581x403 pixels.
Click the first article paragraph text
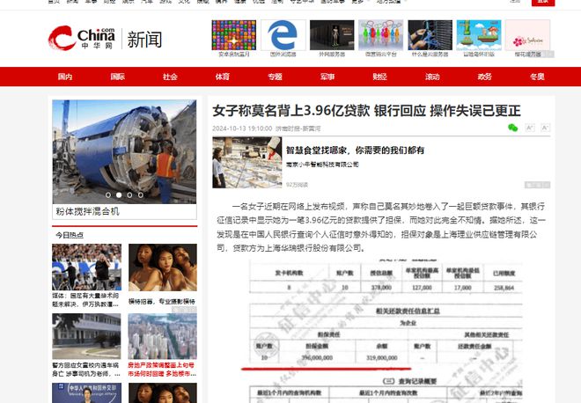381,227
